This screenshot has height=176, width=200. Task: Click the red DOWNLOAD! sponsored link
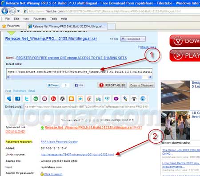[x=16, y=132]
